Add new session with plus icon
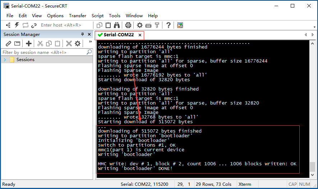This screenshot has width=318, height=189. [x=29, y=43]
